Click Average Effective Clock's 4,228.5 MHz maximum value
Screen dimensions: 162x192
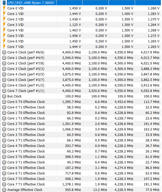click(x=124, y=190)
